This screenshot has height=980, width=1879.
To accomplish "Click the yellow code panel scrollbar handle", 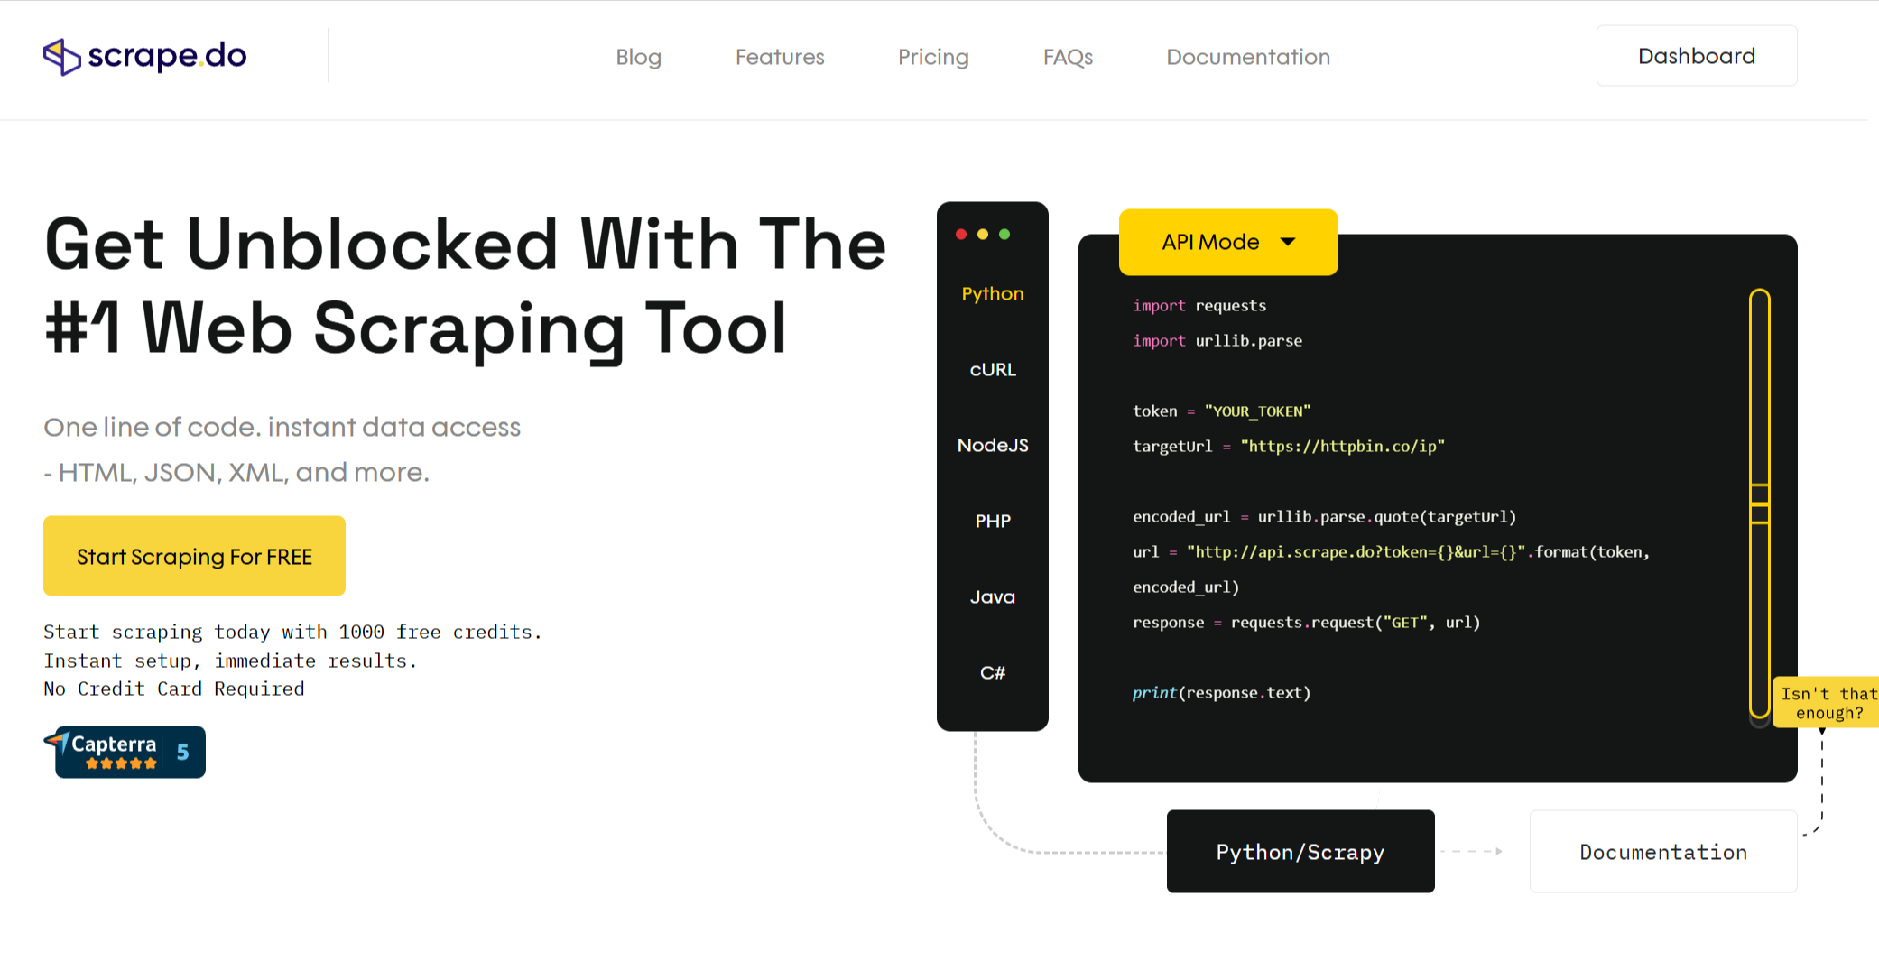I will tap(1759, 504).
